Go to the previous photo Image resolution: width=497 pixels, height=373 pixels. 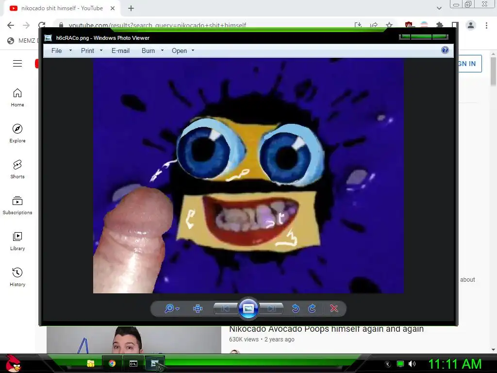tap(225, 308)
